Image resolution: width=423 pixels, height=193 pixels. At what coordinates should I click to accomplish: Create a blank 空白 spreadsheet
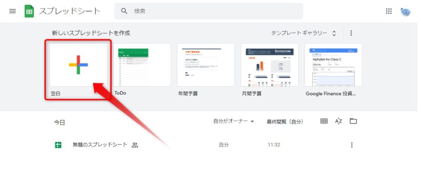click(78, 65)
